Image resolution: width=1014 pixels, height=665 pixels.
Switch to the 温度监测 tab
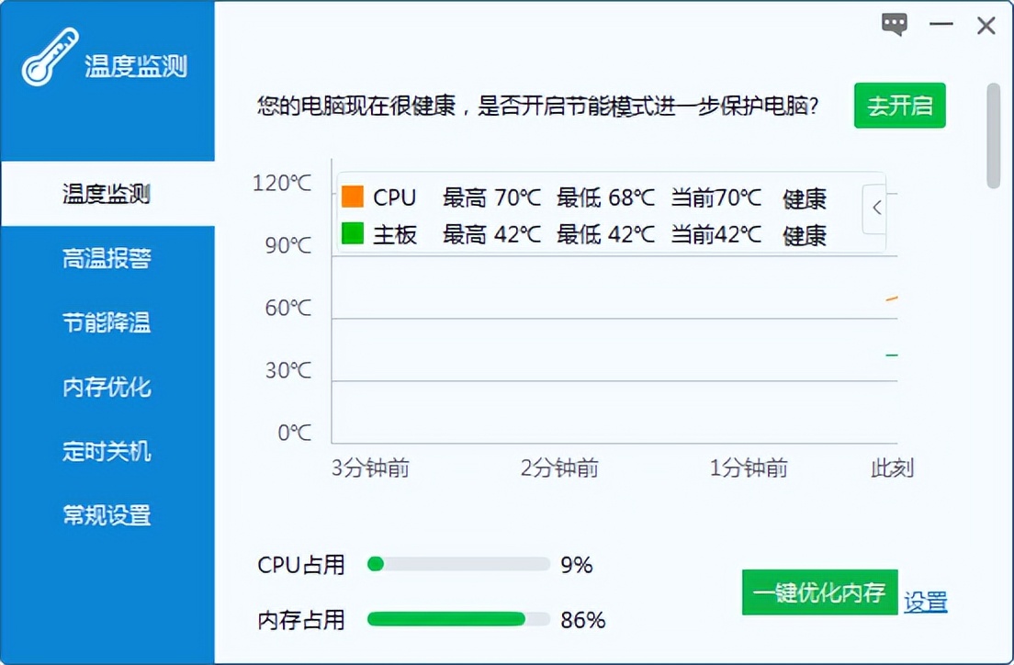(106, 194)
